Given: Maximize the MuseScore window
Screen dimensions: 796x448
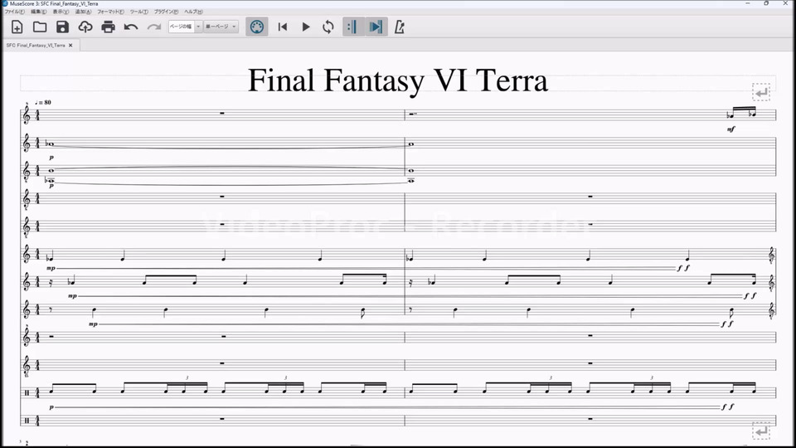Looking at the screenshot, I should point(766,3).
